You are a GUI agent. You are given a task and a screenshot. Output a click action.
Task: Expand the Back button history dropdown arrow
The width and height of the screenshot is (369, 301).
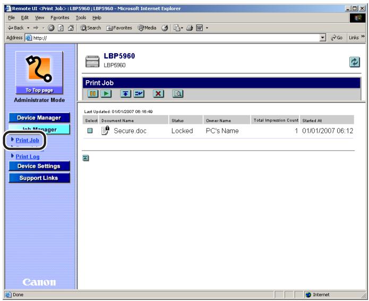coord(28,28)
